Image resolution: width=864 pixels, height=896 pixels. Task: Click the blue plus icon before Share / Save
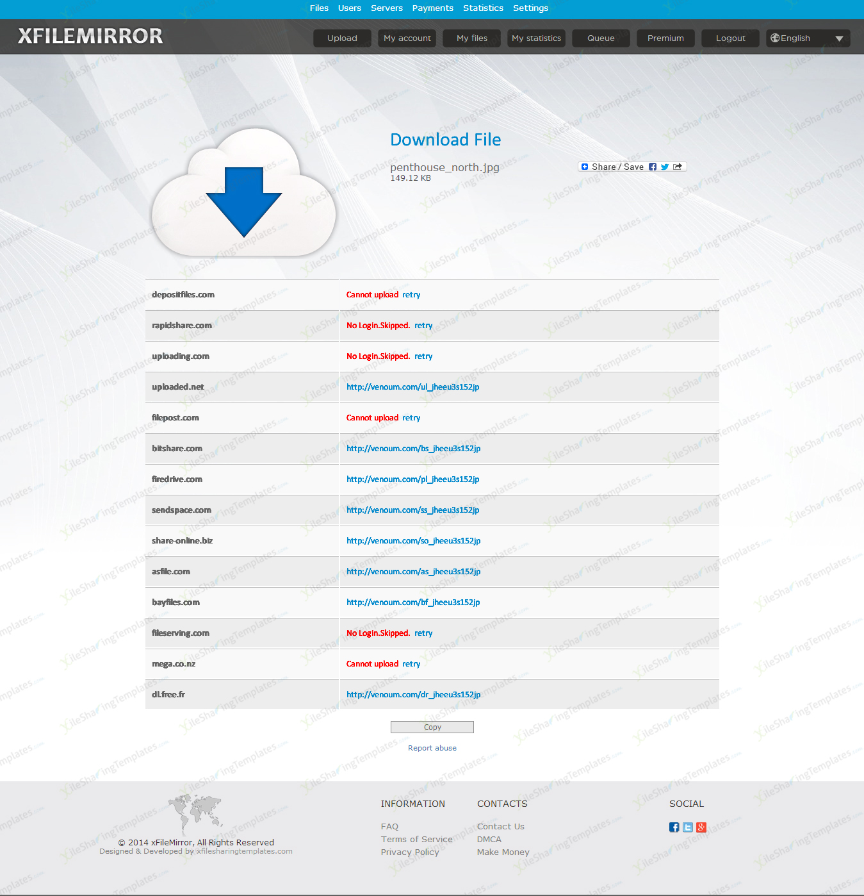coord(585,167)
